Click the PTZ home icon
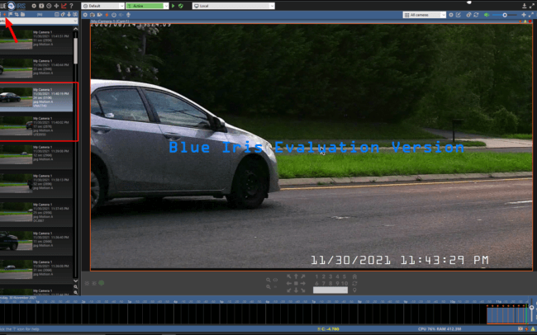The image size is (537, 335). pyautogui.click(x=354, y=276)
